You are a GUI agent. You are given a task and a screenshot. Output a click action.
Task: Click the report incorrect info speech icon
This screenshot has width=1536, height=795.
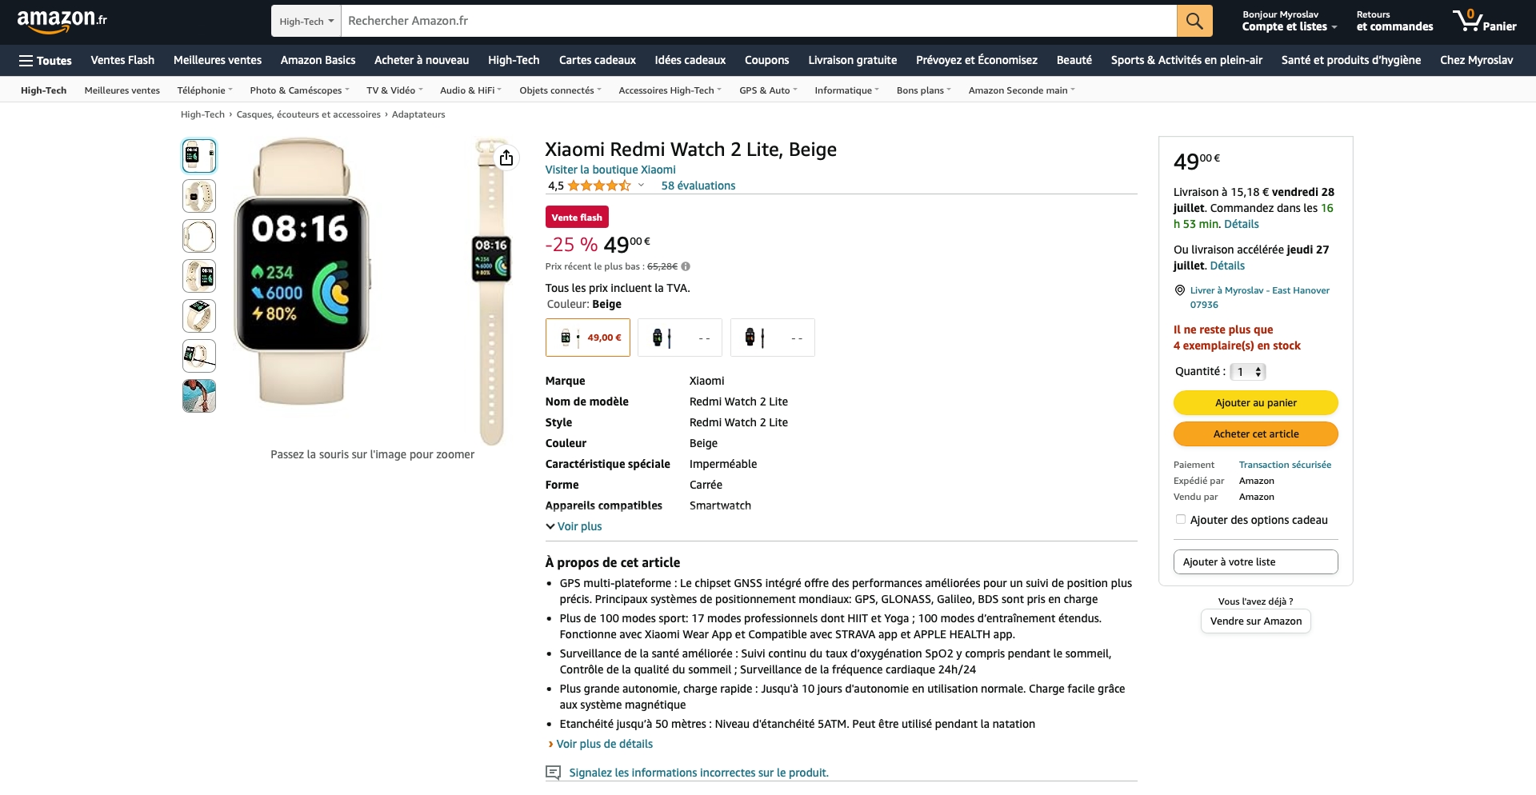pos(553,773)
